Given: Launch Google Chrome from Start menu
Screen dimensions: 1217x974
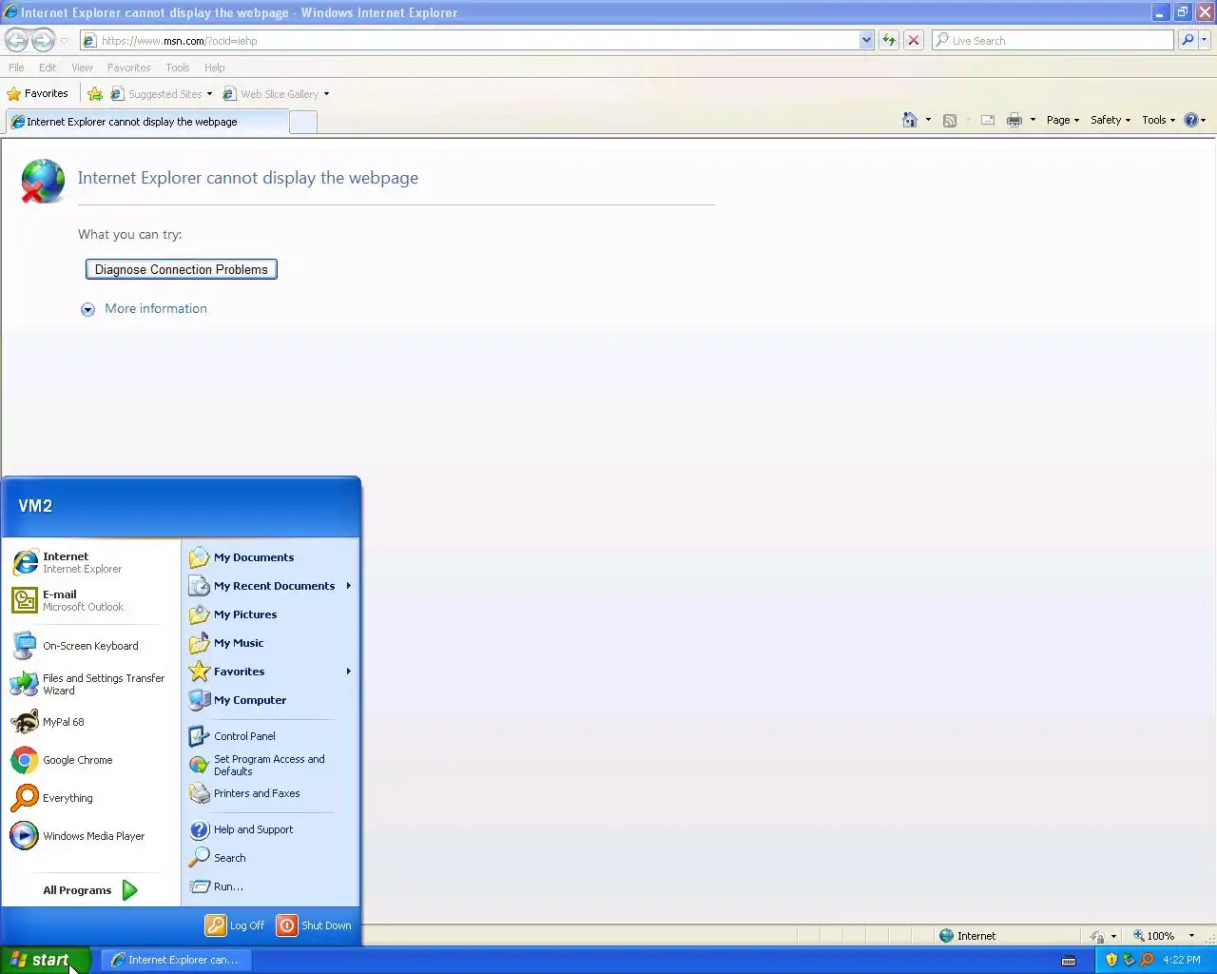Looking at the screenshot, I should point(91,760).
